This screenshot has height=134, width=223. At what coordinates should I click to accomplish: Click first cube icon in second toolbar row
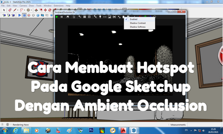pyautogui.click(x=4, y=15)
